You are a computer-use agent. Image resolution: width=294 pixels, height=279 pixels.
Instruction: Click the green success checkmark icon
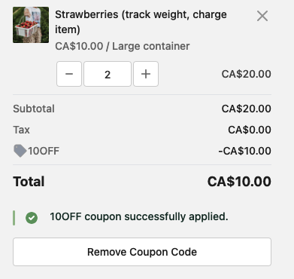click(x=32, y=218)
